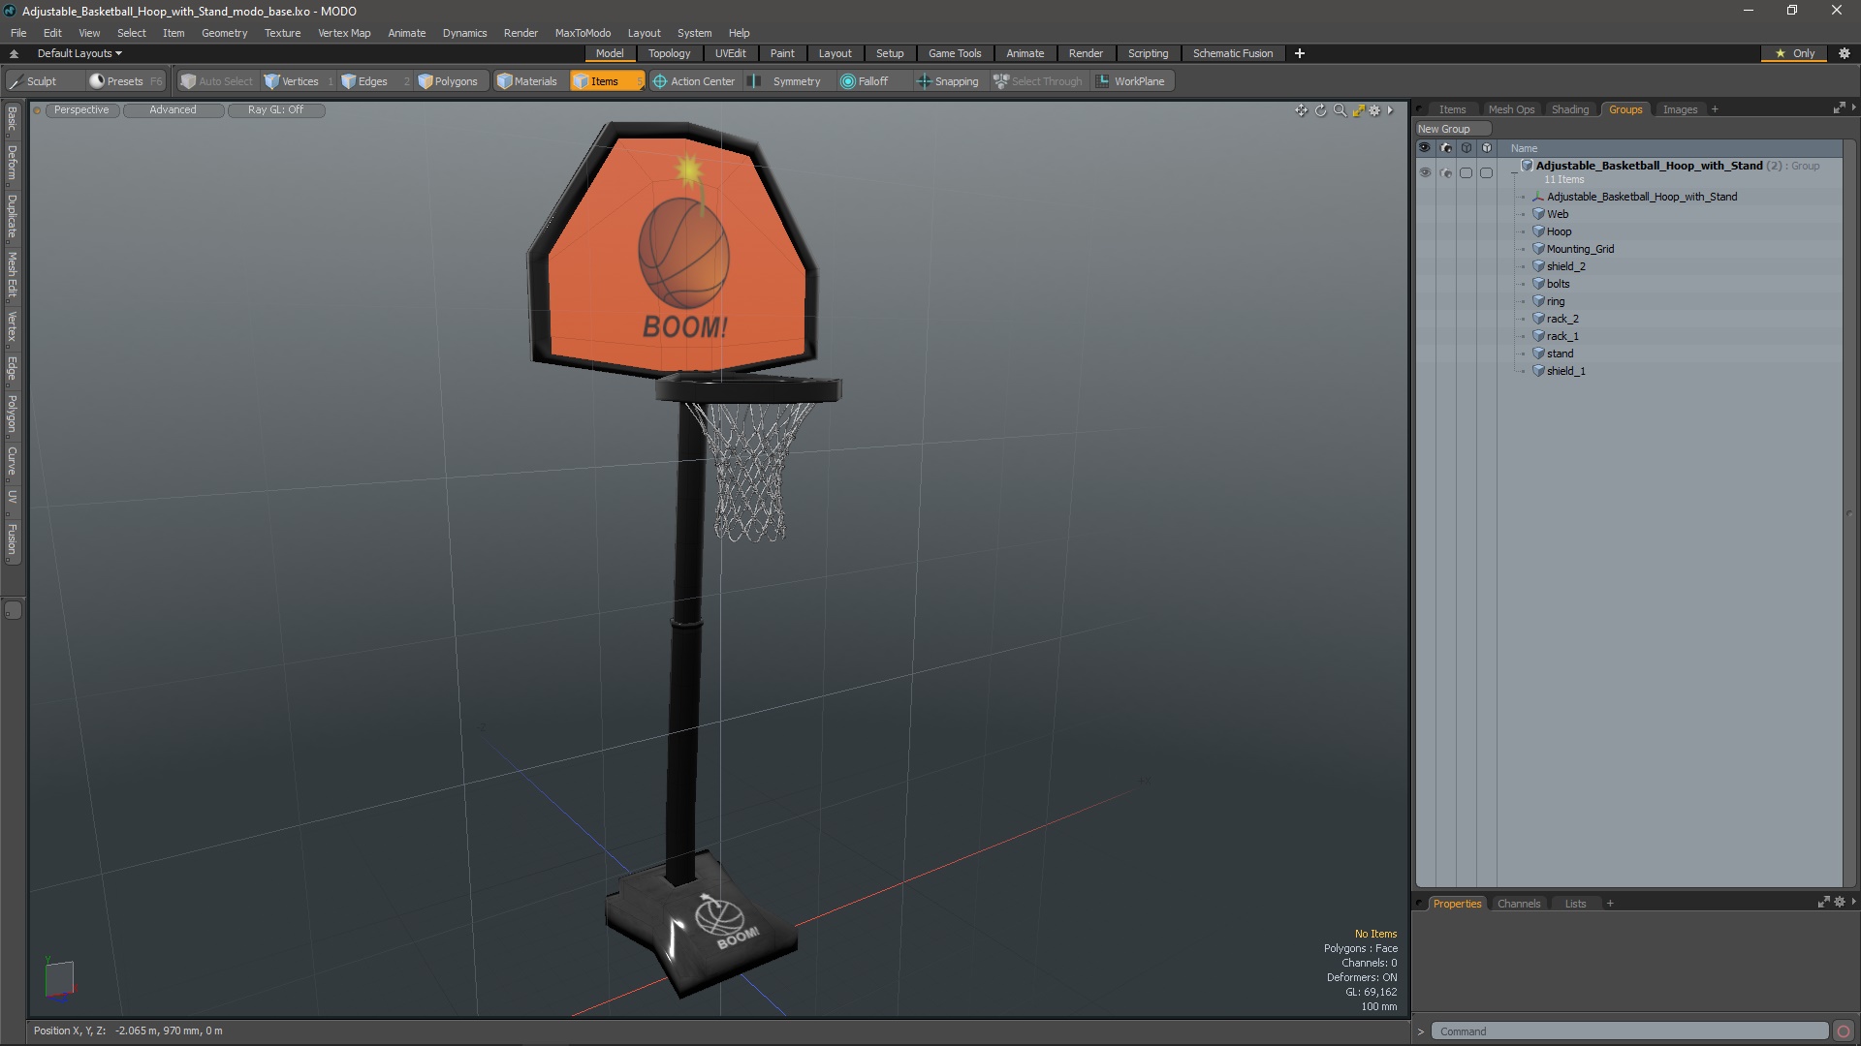
Task: Open the Geometry menu
Action: (x=224, y=33)
